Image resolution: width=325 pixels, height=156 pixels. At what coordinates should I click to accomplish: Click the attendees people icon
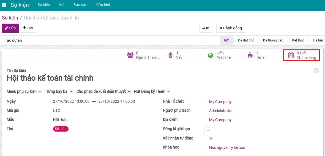(130, 55)
